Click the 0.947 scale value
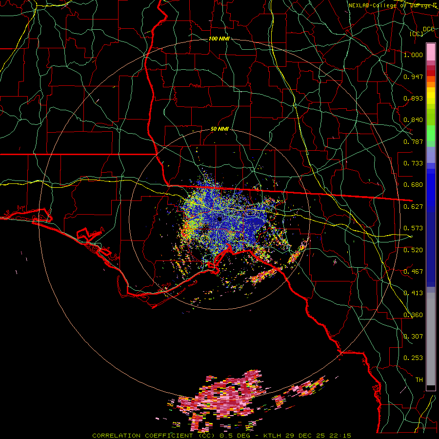Image resolution: width=439 pixels, height=439 pixels. [x=413, y=77]
